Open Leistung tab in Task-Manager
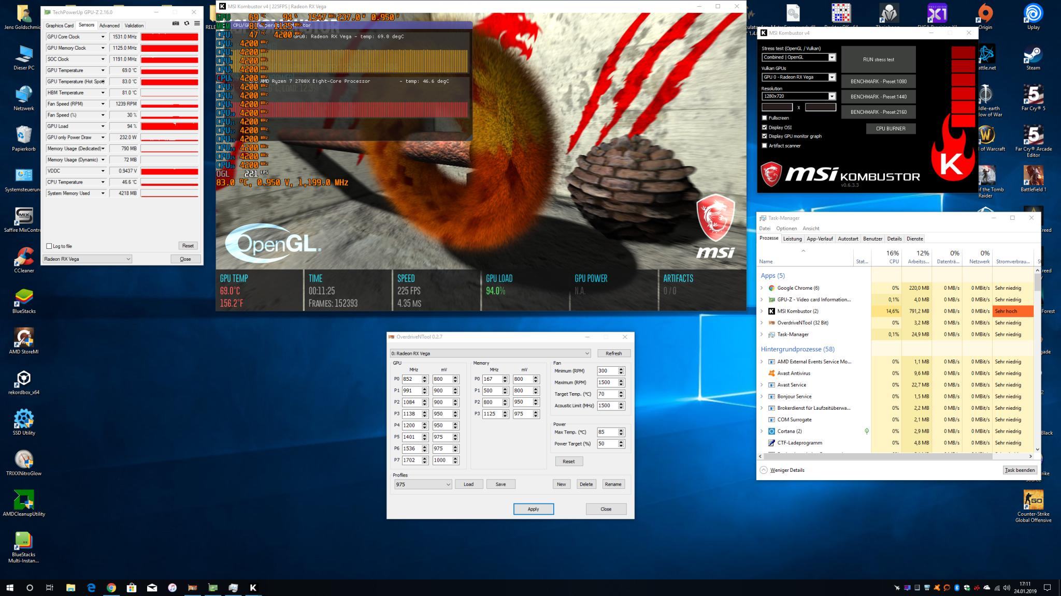 [792, 239]
